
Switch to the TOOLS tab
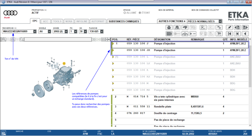(57, 21)
